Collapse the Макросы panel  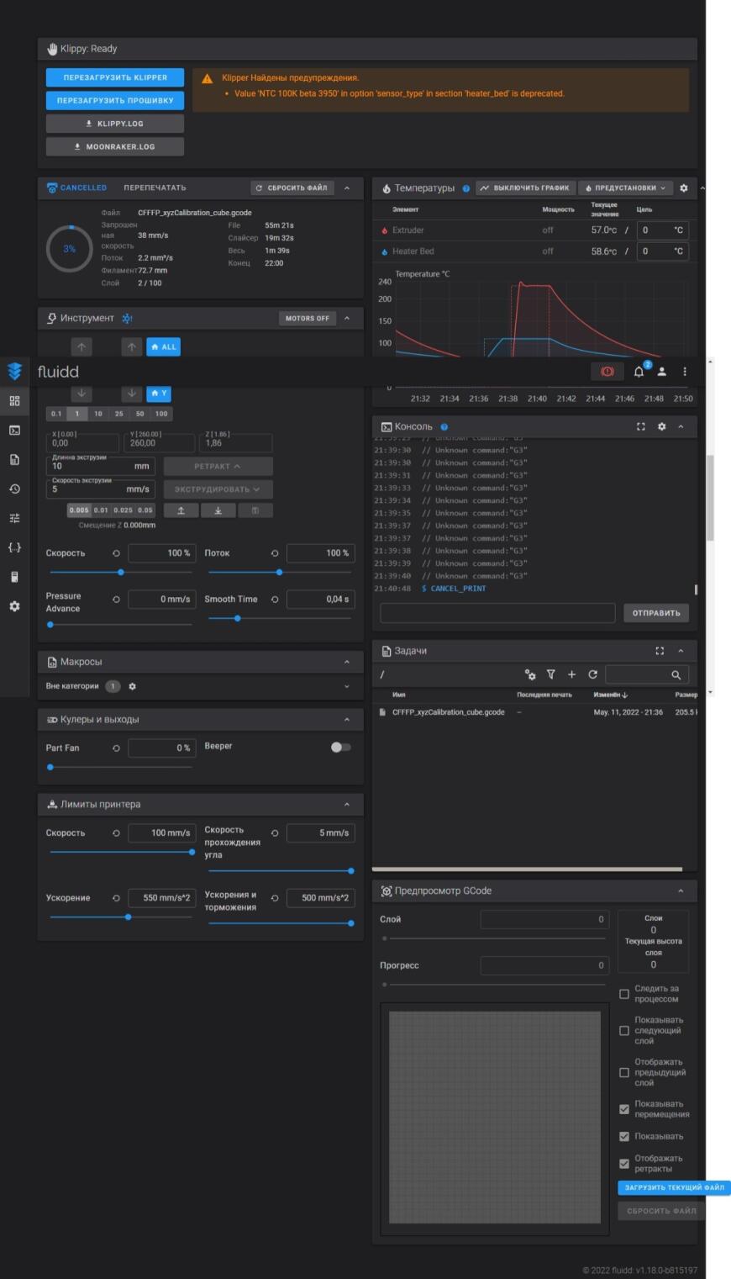347,662
